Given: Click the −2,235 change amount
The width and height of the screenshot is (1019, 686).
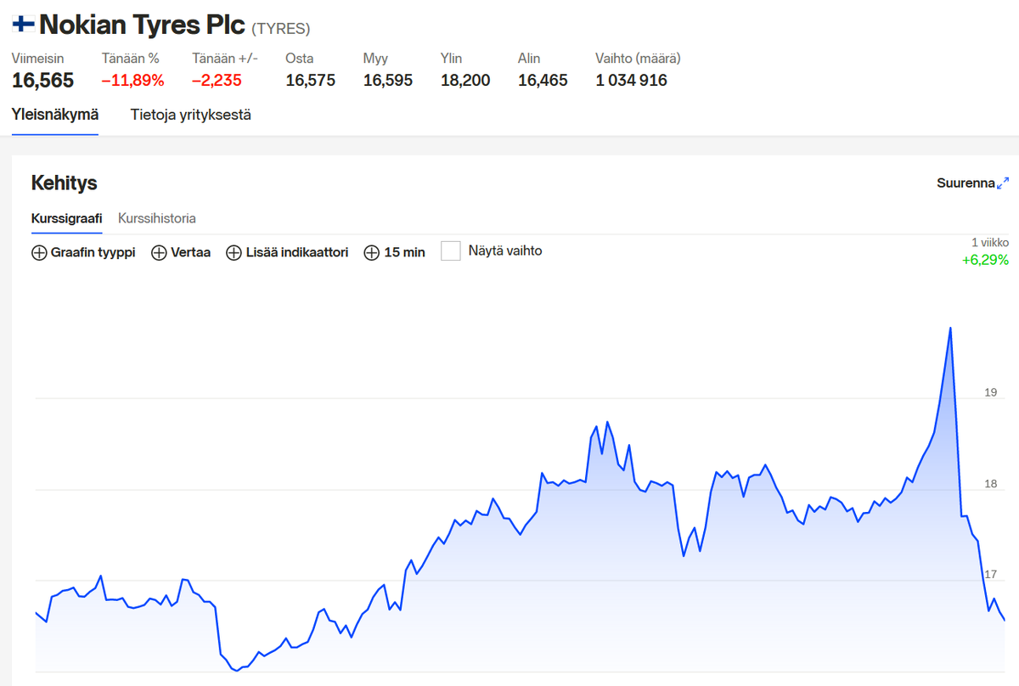Looking at the screenshot, I should tap(217, 81).
